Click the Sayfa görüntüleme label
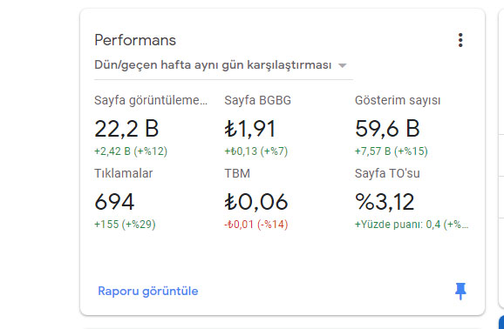This screenshot has width=504, height=329. (151, 100)
